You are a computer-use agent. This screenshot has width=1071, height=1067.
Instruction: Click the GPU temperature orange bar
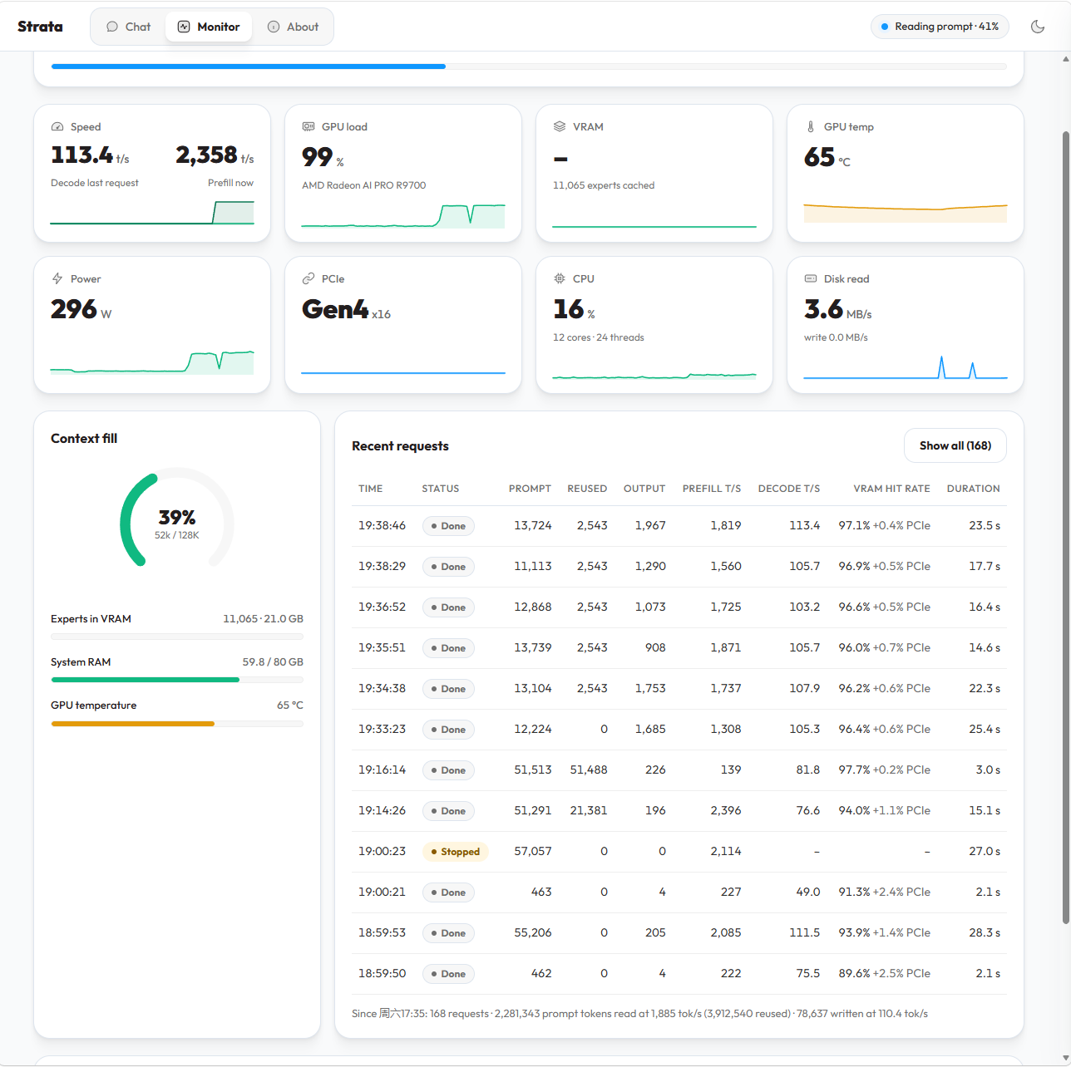click(177, 724)
